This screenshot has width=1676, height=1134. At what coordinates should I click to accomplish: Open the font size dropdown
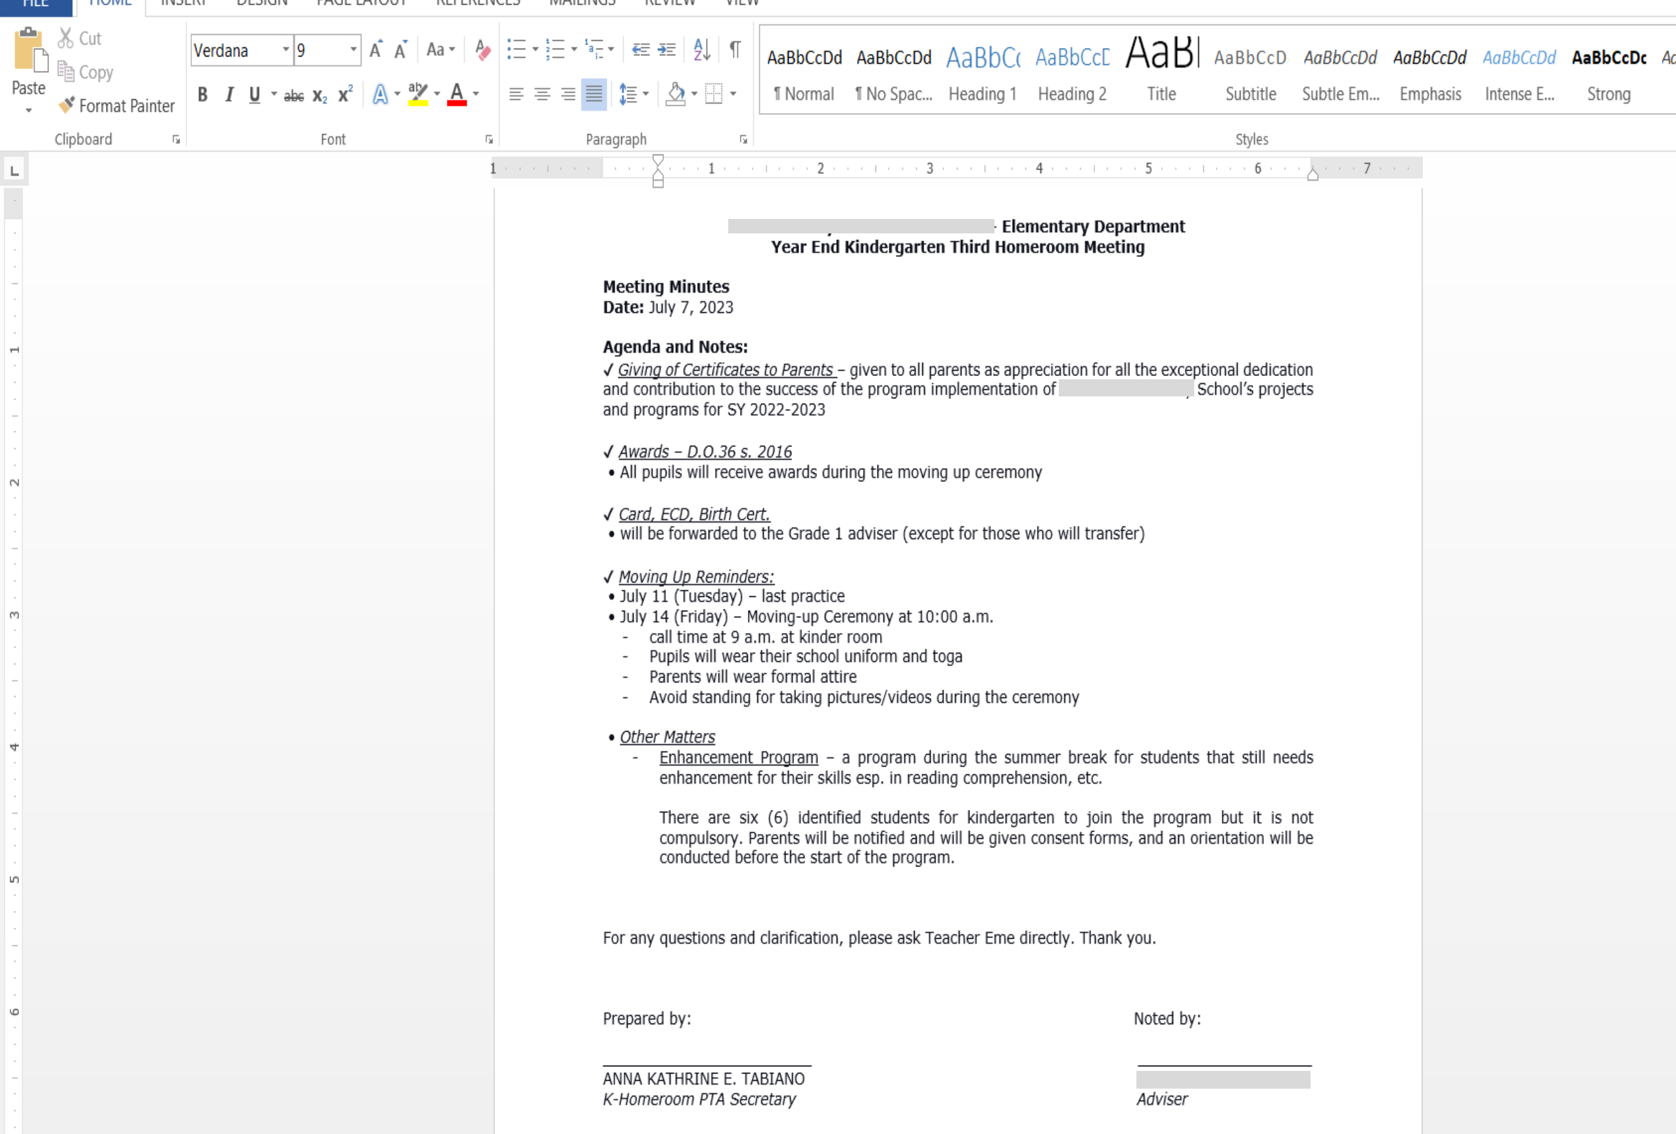pyautogui.click(x=354, y=50)
